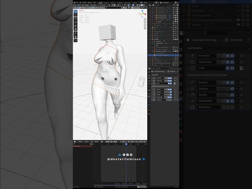Open the outliner filter dropdown

tap(174, 5)
